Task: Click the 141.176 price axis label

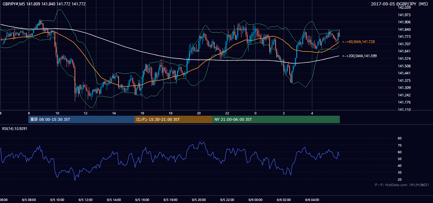Action: 404,102
